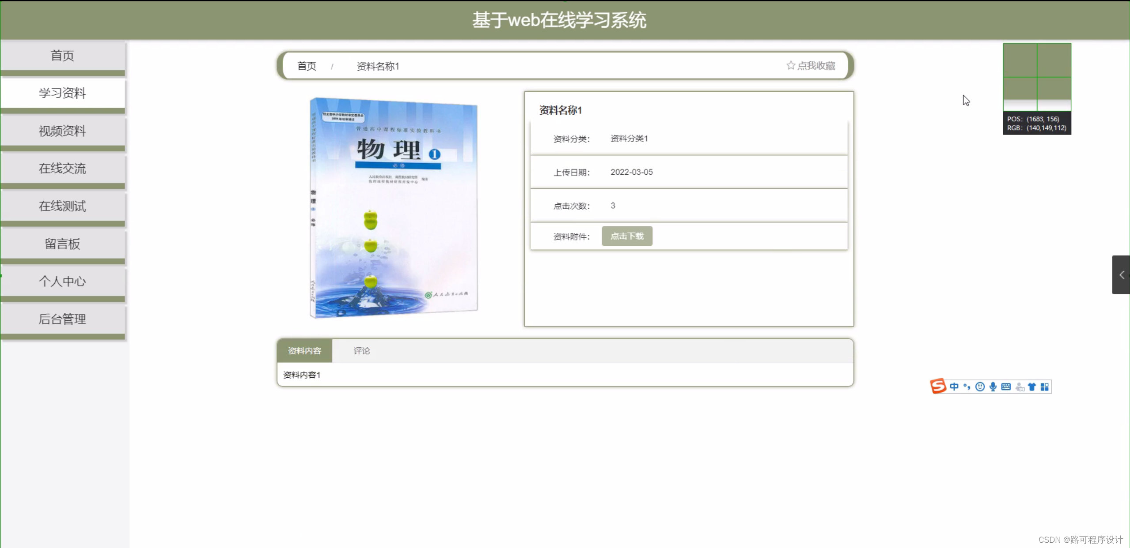
Task: Switch to the 评论 tab
Action: click(361, 351)
